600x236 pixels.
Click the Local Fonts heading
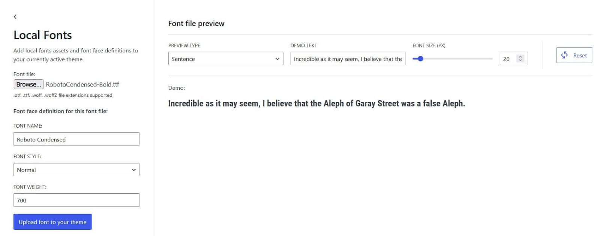point(43,35)
